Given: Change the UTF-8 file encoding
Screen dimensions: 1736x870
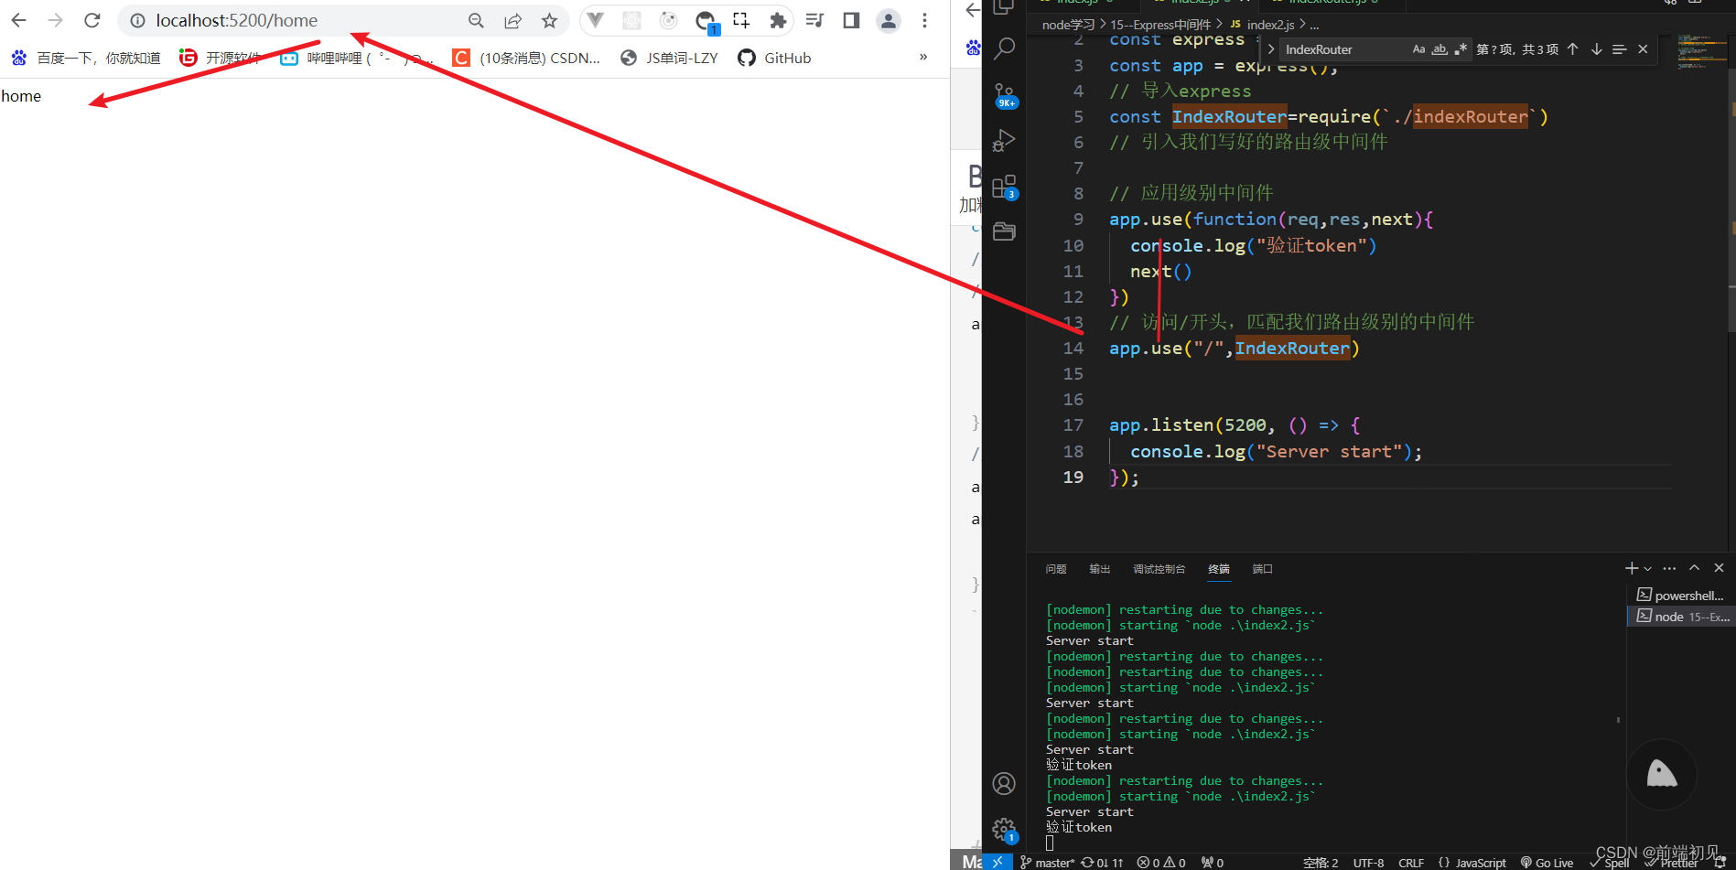Looking at the screenshot, I should [x=1368, y=863].
